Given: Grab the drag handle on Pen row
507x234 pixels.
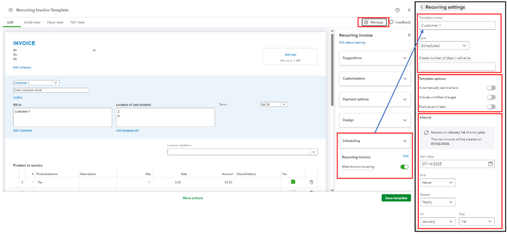Looking at the screenshot, I should (22, 182).
